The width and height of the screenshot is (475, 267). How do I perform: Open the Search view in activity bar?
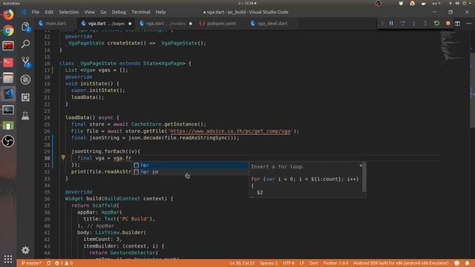[x=25, y=44]
